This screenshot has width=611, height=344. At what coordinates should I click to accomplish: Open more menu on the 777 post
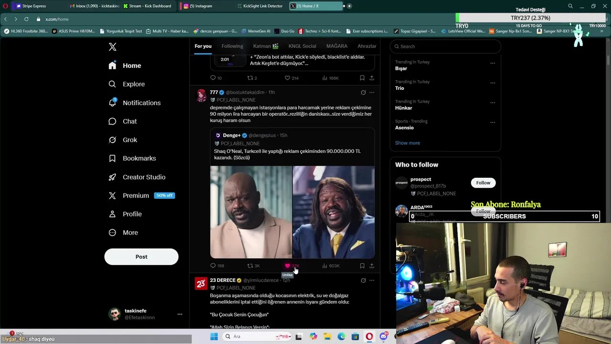[372, 92]
